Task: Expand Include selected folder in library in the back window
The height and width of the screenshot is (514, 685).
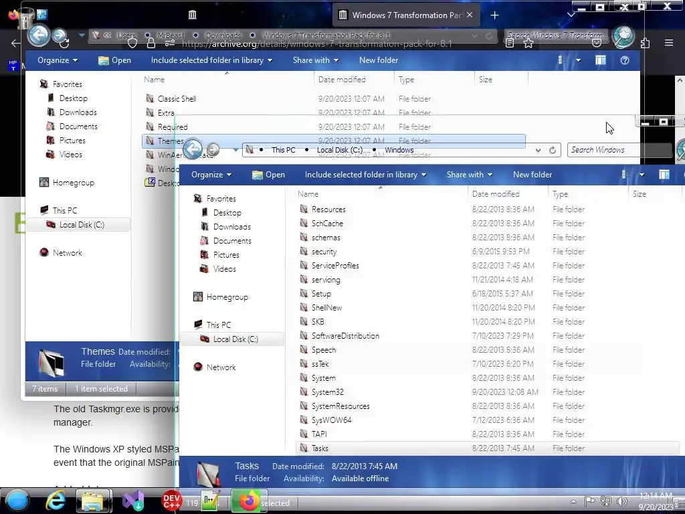Action: (212, 60)
